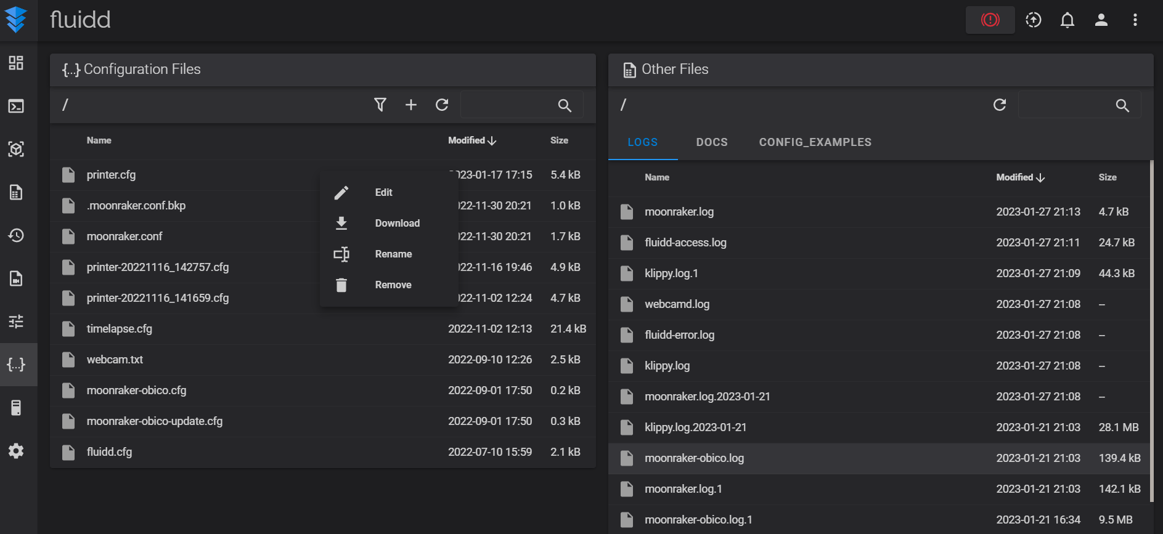Open the Console page in sidebar
The image size is (1163, 534).
(x=16, y=106)
